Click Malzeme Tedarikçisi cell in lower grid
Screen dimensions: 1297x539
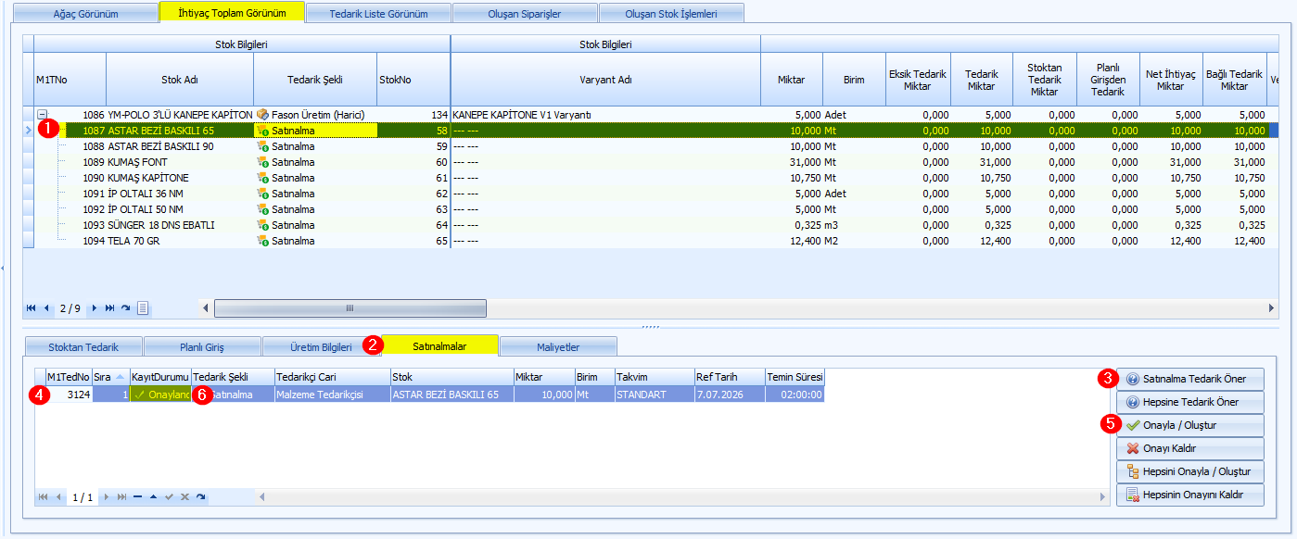332,395
